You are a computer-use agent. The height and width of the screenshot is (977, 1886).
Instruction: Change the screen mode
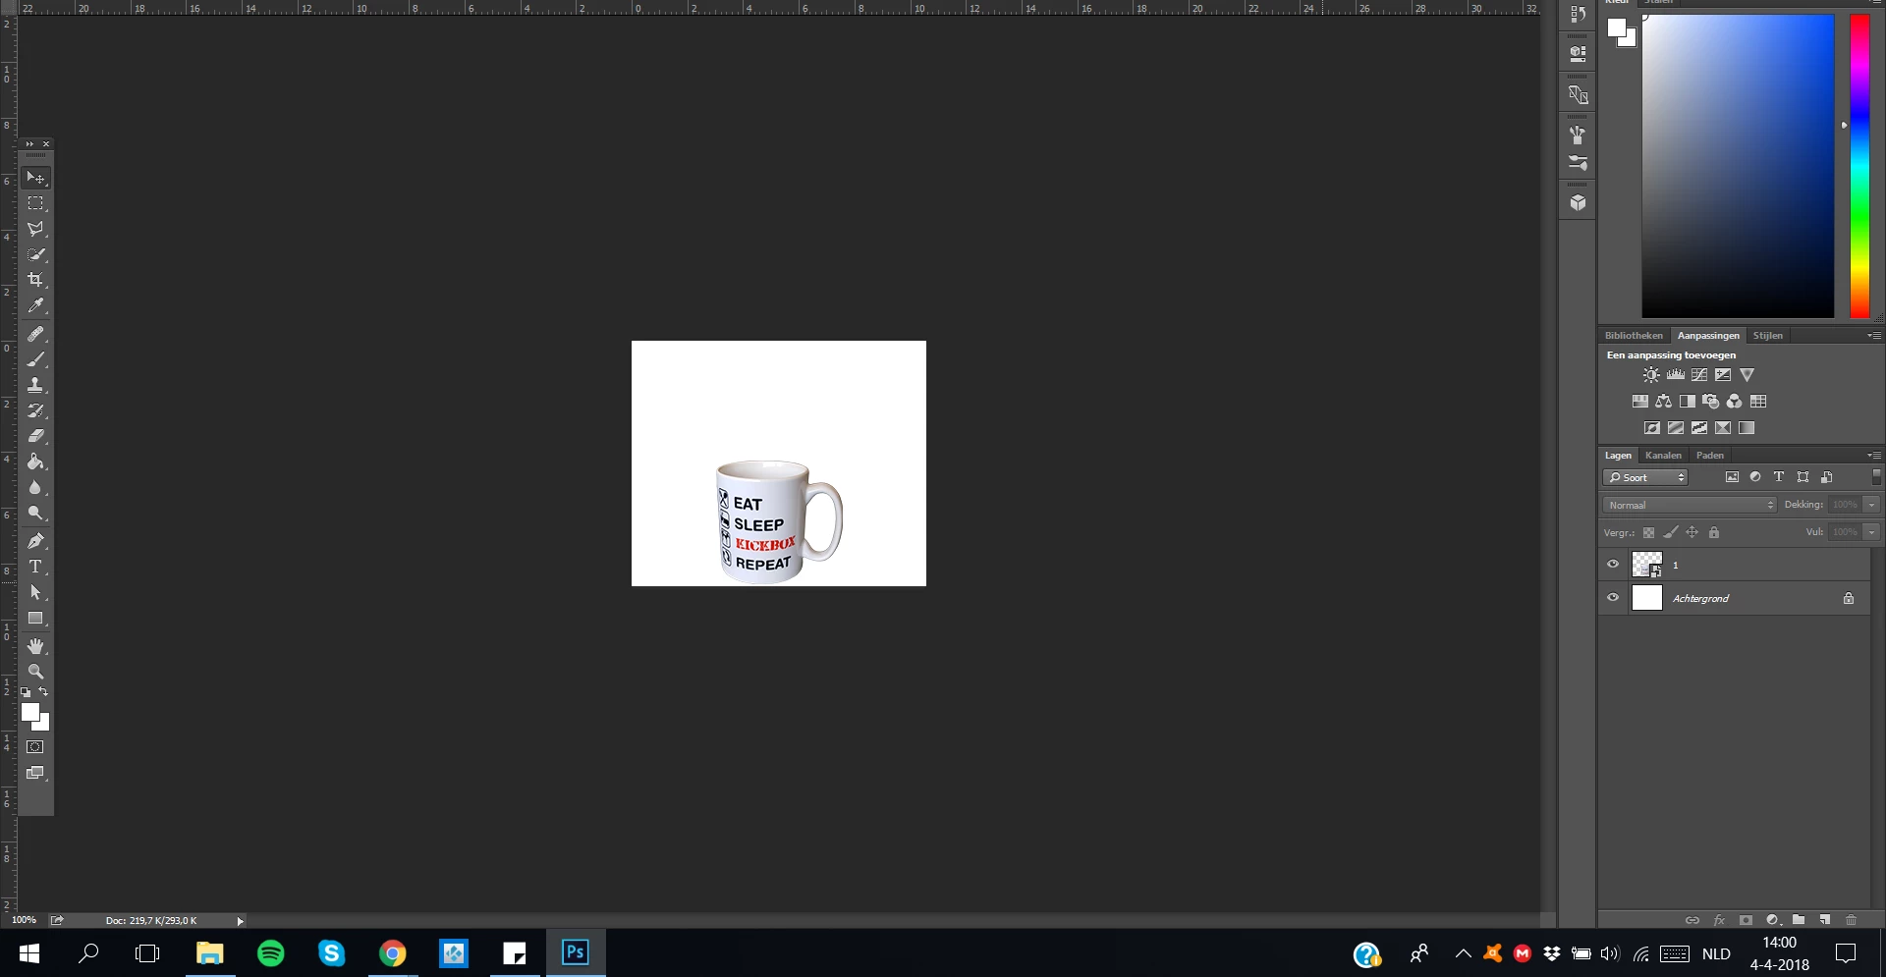35,773
